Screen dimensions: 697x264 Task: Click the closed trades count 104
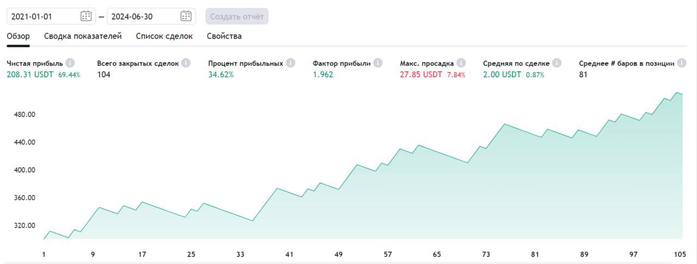pyautogui.click(x=103, y=75)
